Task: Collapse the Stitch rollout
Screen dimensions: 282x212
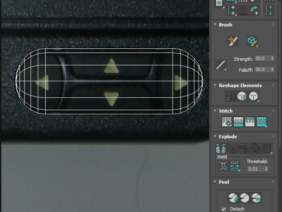Action: point(215,111)
